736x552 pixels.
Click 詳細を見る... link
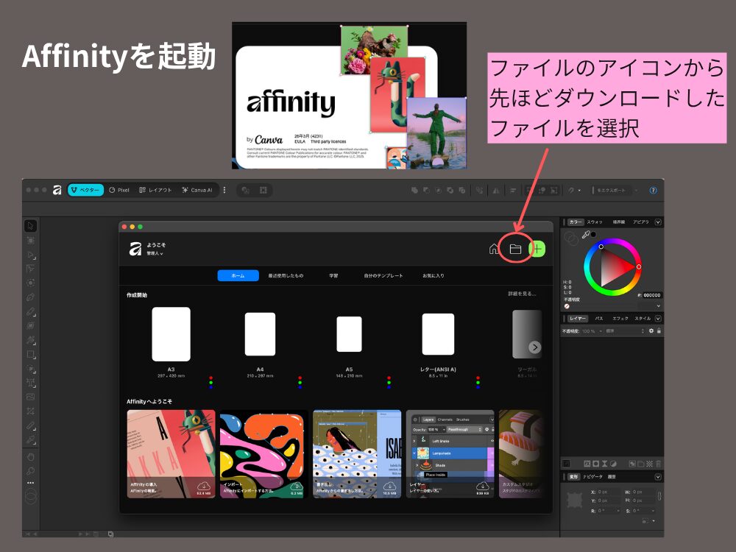522,294
